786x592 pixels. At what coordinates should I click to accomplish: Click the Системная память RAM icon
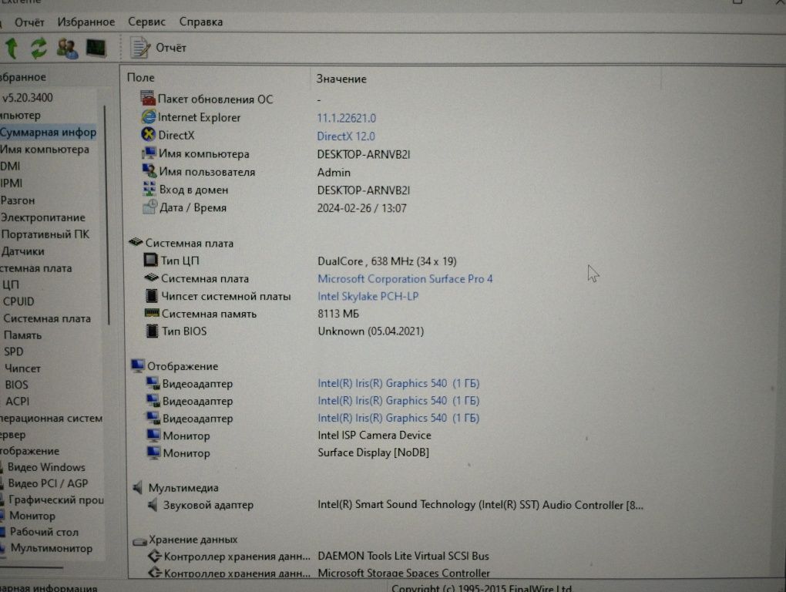[152, 313]
